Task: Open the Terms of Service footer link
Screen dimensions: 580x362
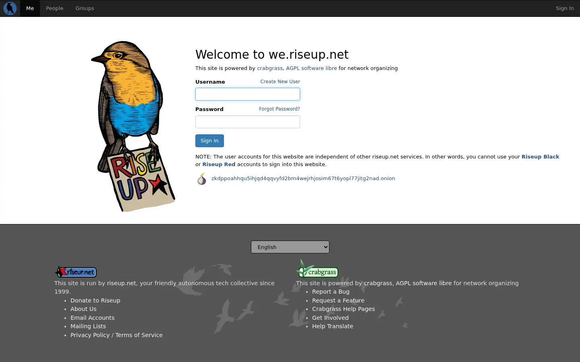Action: click(x=139, y=335)
